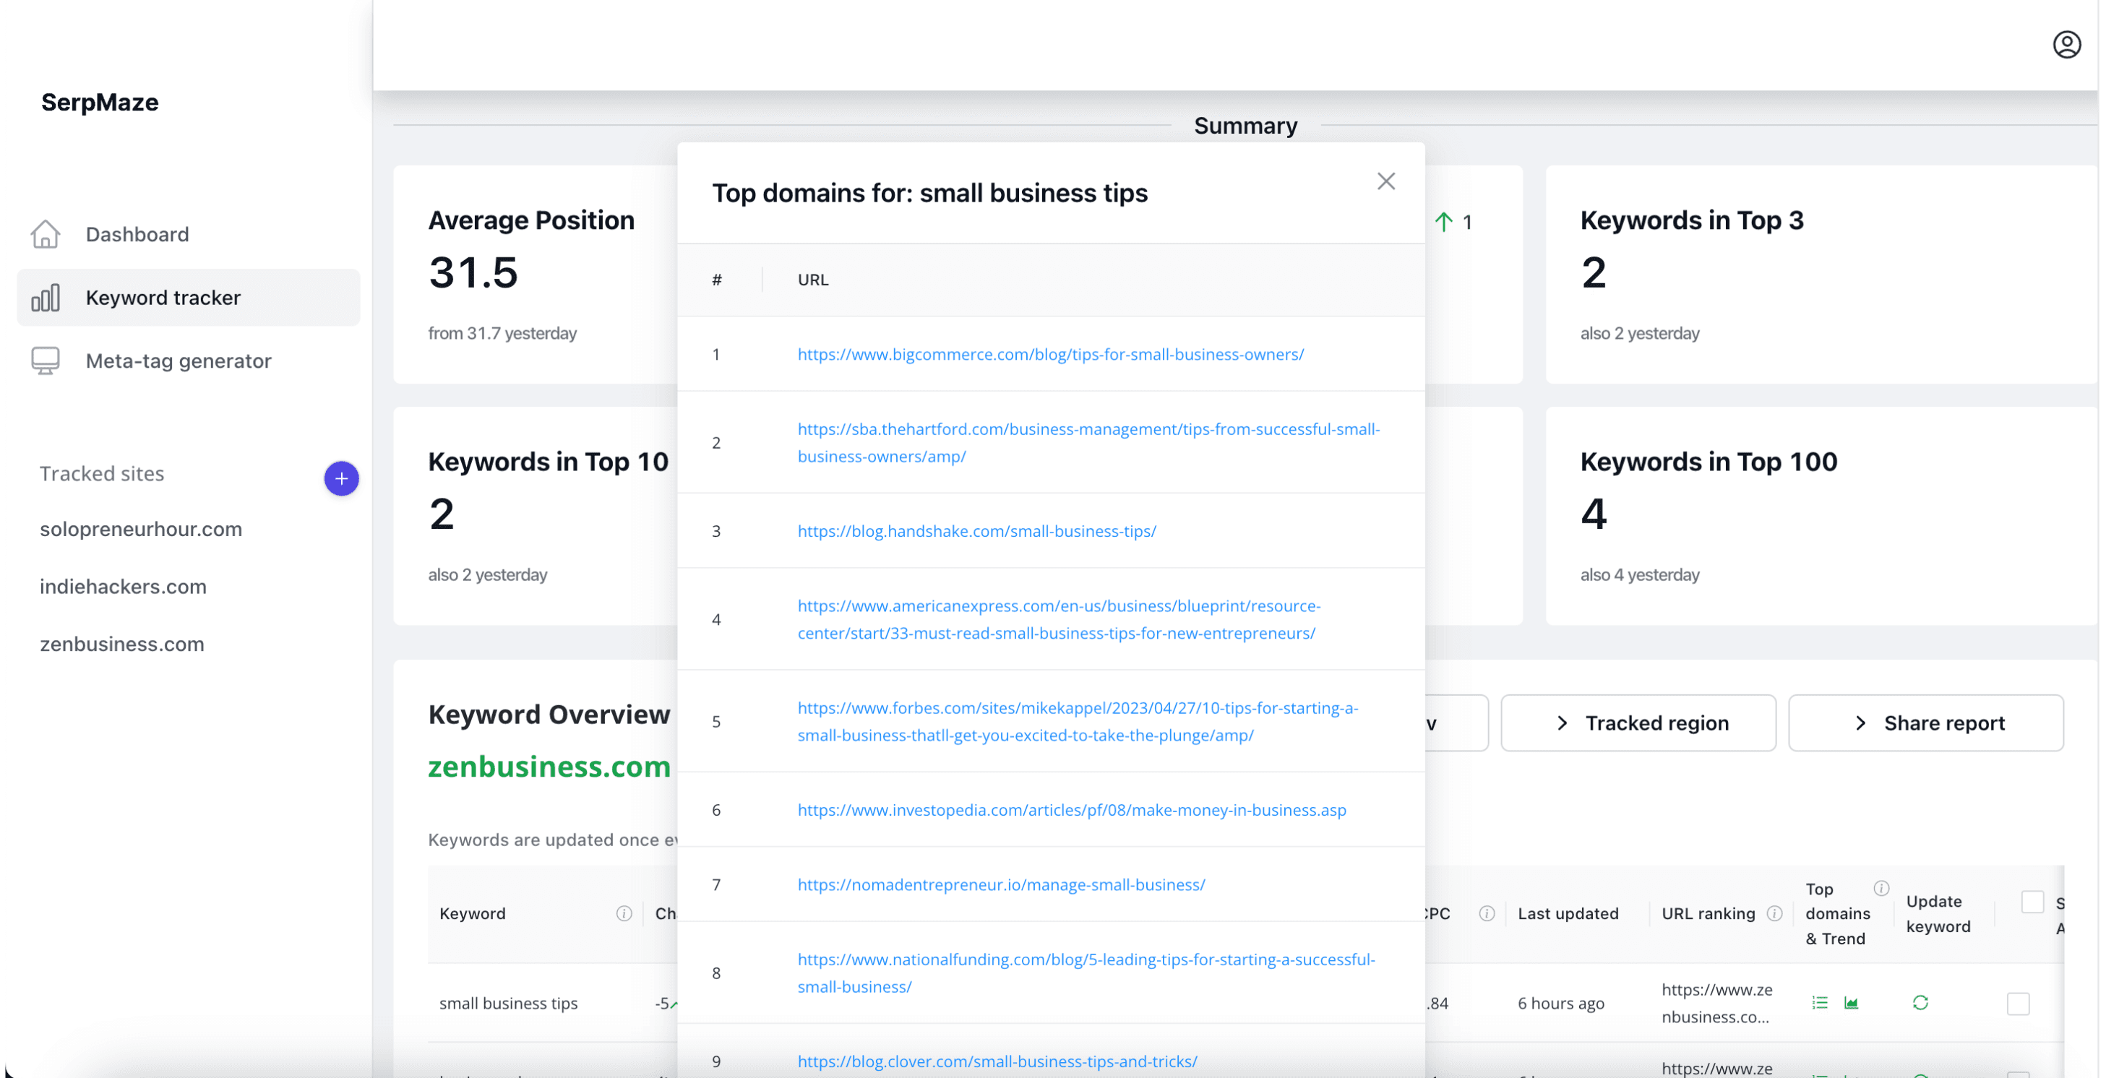Viewport: 2106px width, 1078px height.
Task: Add a new tracked site with plus button
Action: pos(341,478)
